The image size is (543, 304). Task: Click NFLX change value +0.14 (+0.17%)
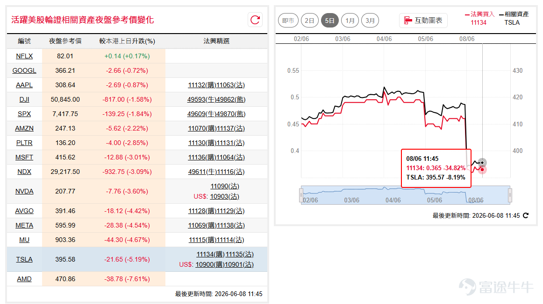tap(127, 56)
